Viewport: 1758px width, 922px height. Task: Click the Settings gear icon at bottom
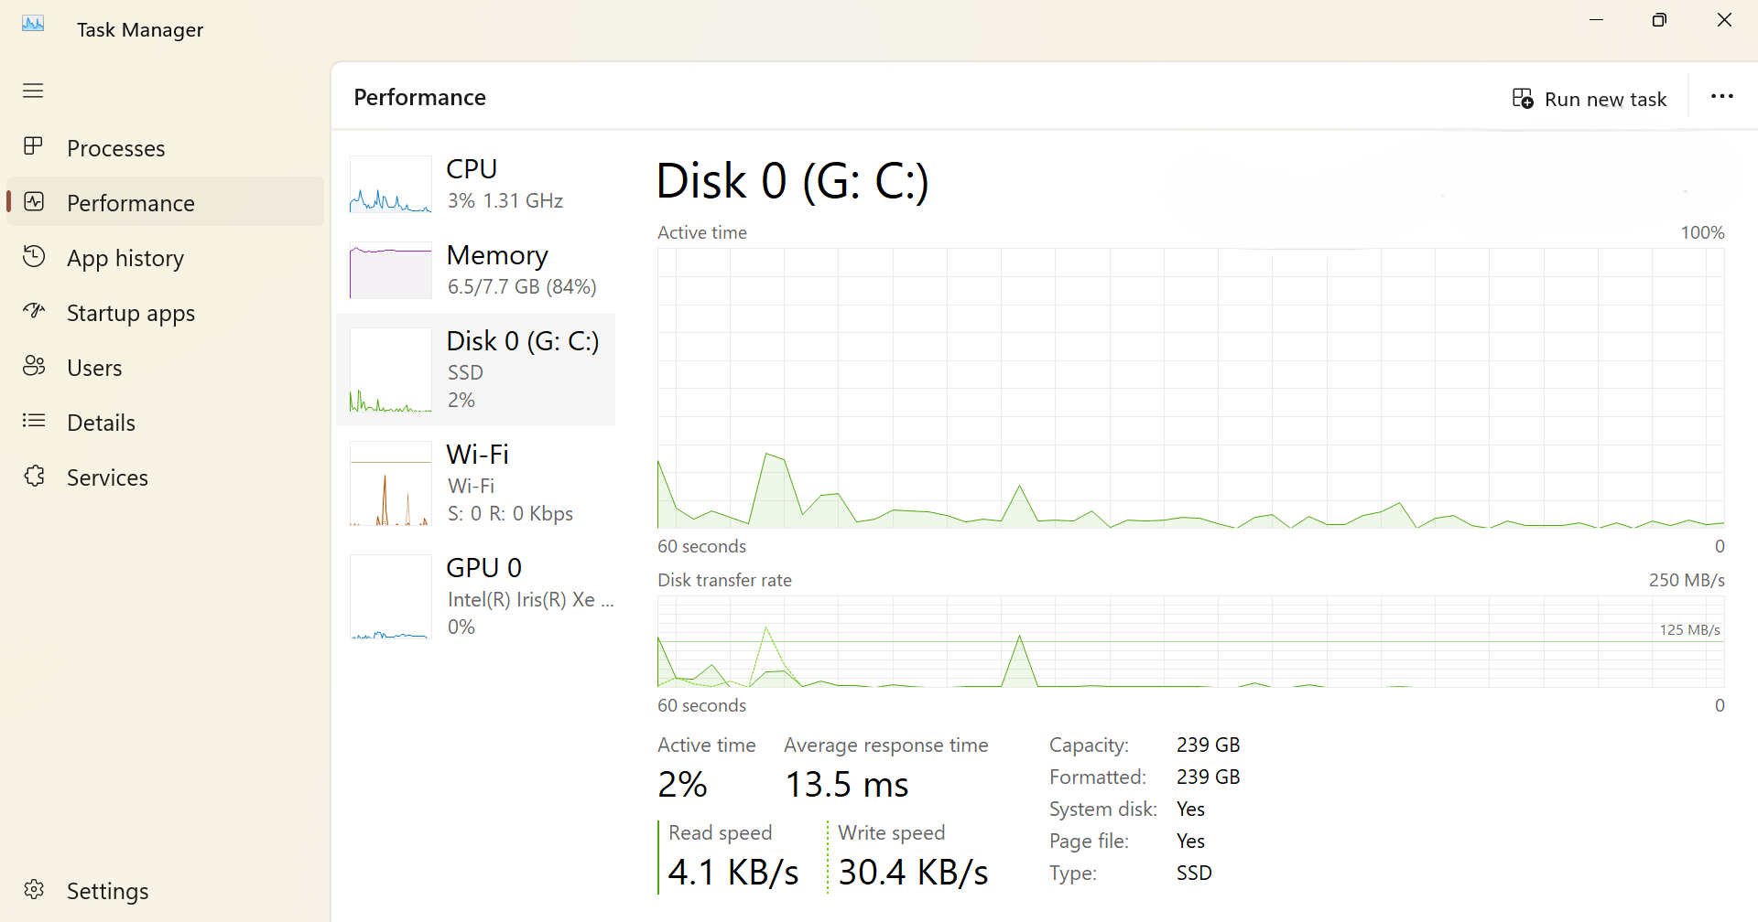pos(34,889)
